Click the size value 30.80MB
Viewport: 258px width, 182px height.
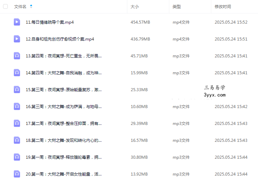[139, 157]
